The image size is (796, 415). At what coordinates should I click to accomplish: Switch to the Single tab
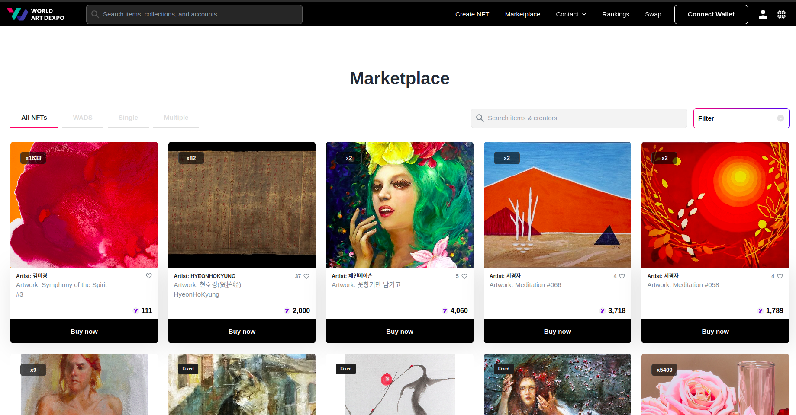(128, 118)
